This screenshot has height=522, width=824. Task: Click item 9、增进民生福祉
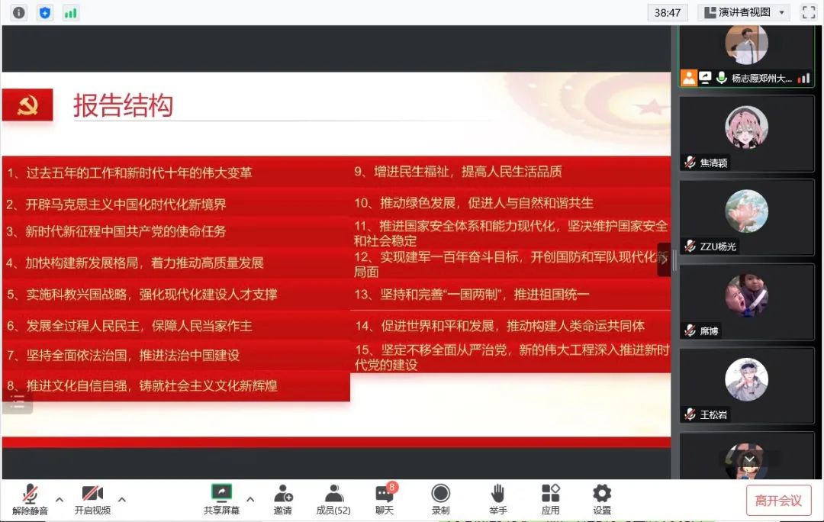(458, 172)
